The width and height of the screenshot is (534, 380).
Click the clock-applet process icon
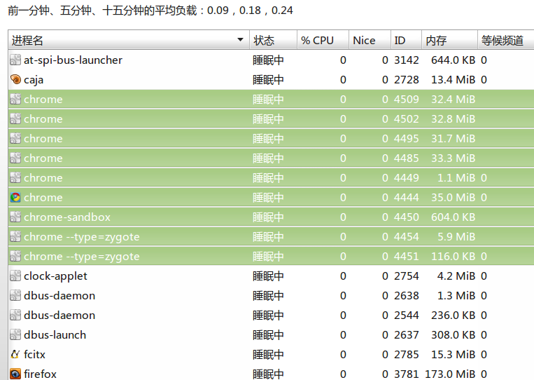click(x=15, y=276)
